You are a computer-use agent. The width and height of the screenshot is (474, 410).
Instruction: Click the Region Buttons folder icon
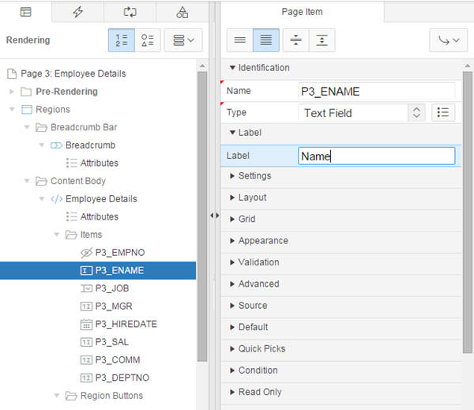[x=71, y=396]
